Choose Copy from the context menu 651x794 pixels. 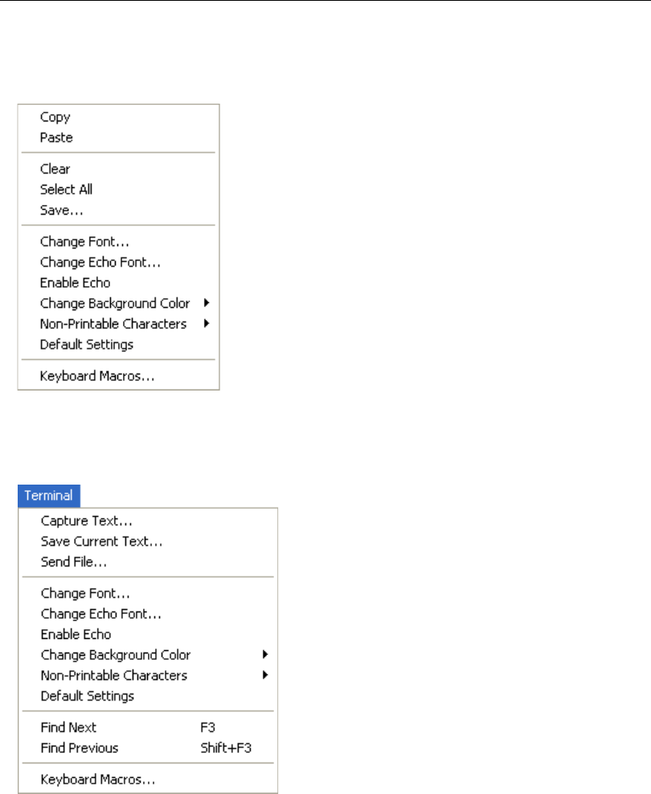tap(55, 117)
